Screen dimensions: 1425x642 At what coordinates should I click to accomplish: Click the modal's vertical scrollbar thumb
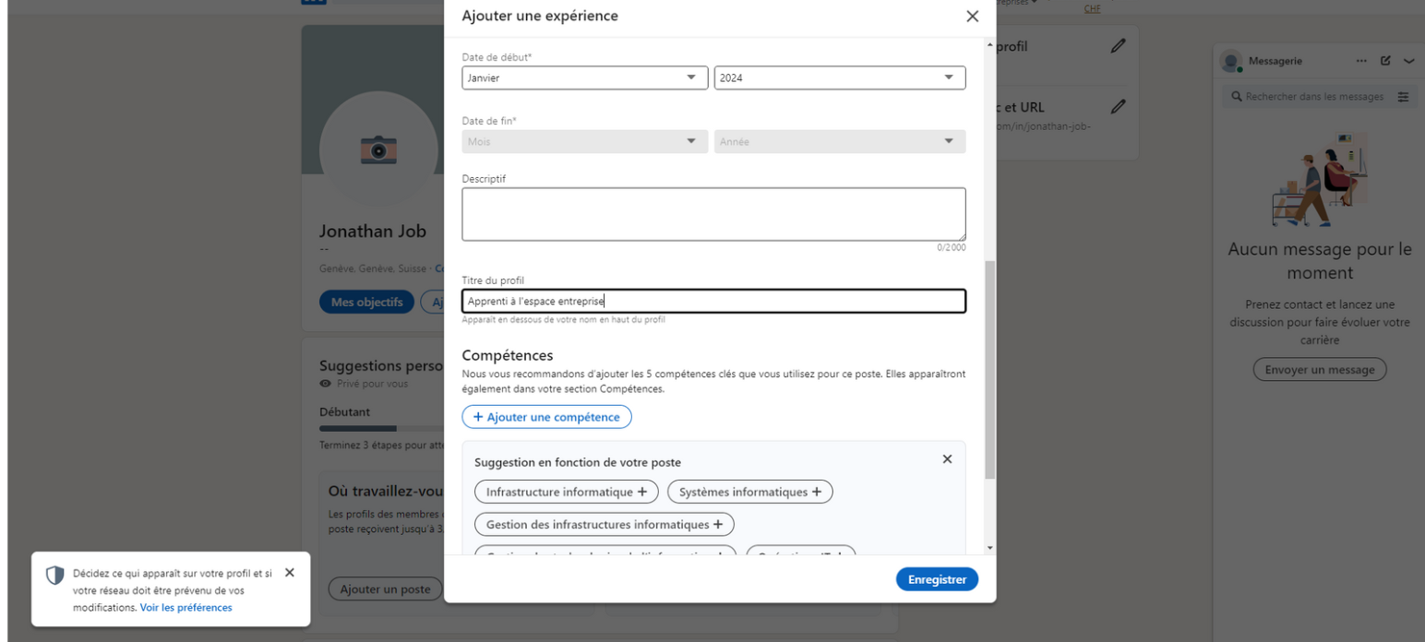990,369
